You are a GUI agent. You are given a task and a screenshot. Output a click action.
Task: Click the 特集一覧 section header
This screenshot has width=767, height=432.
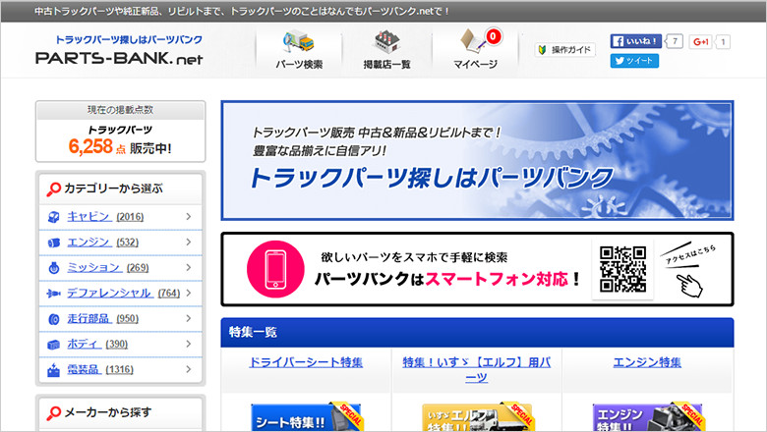pos(478,333)
